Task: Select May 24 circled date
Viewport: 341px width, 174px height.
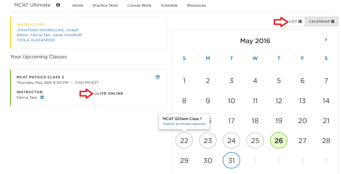Action: click(231, 141)
